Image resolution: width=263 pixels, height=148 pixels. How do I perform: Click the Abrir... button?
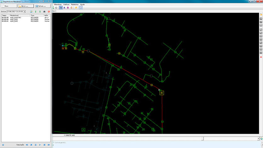(x=25, y=6)
